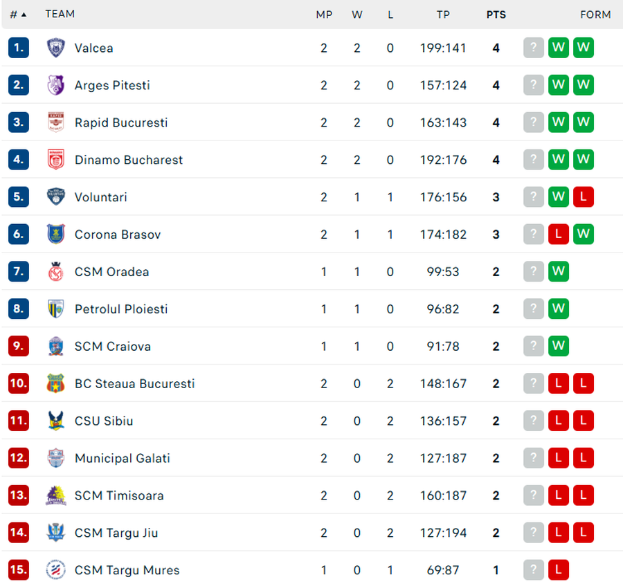Click the Dinamo Bucharest team crest

point(55,160)
